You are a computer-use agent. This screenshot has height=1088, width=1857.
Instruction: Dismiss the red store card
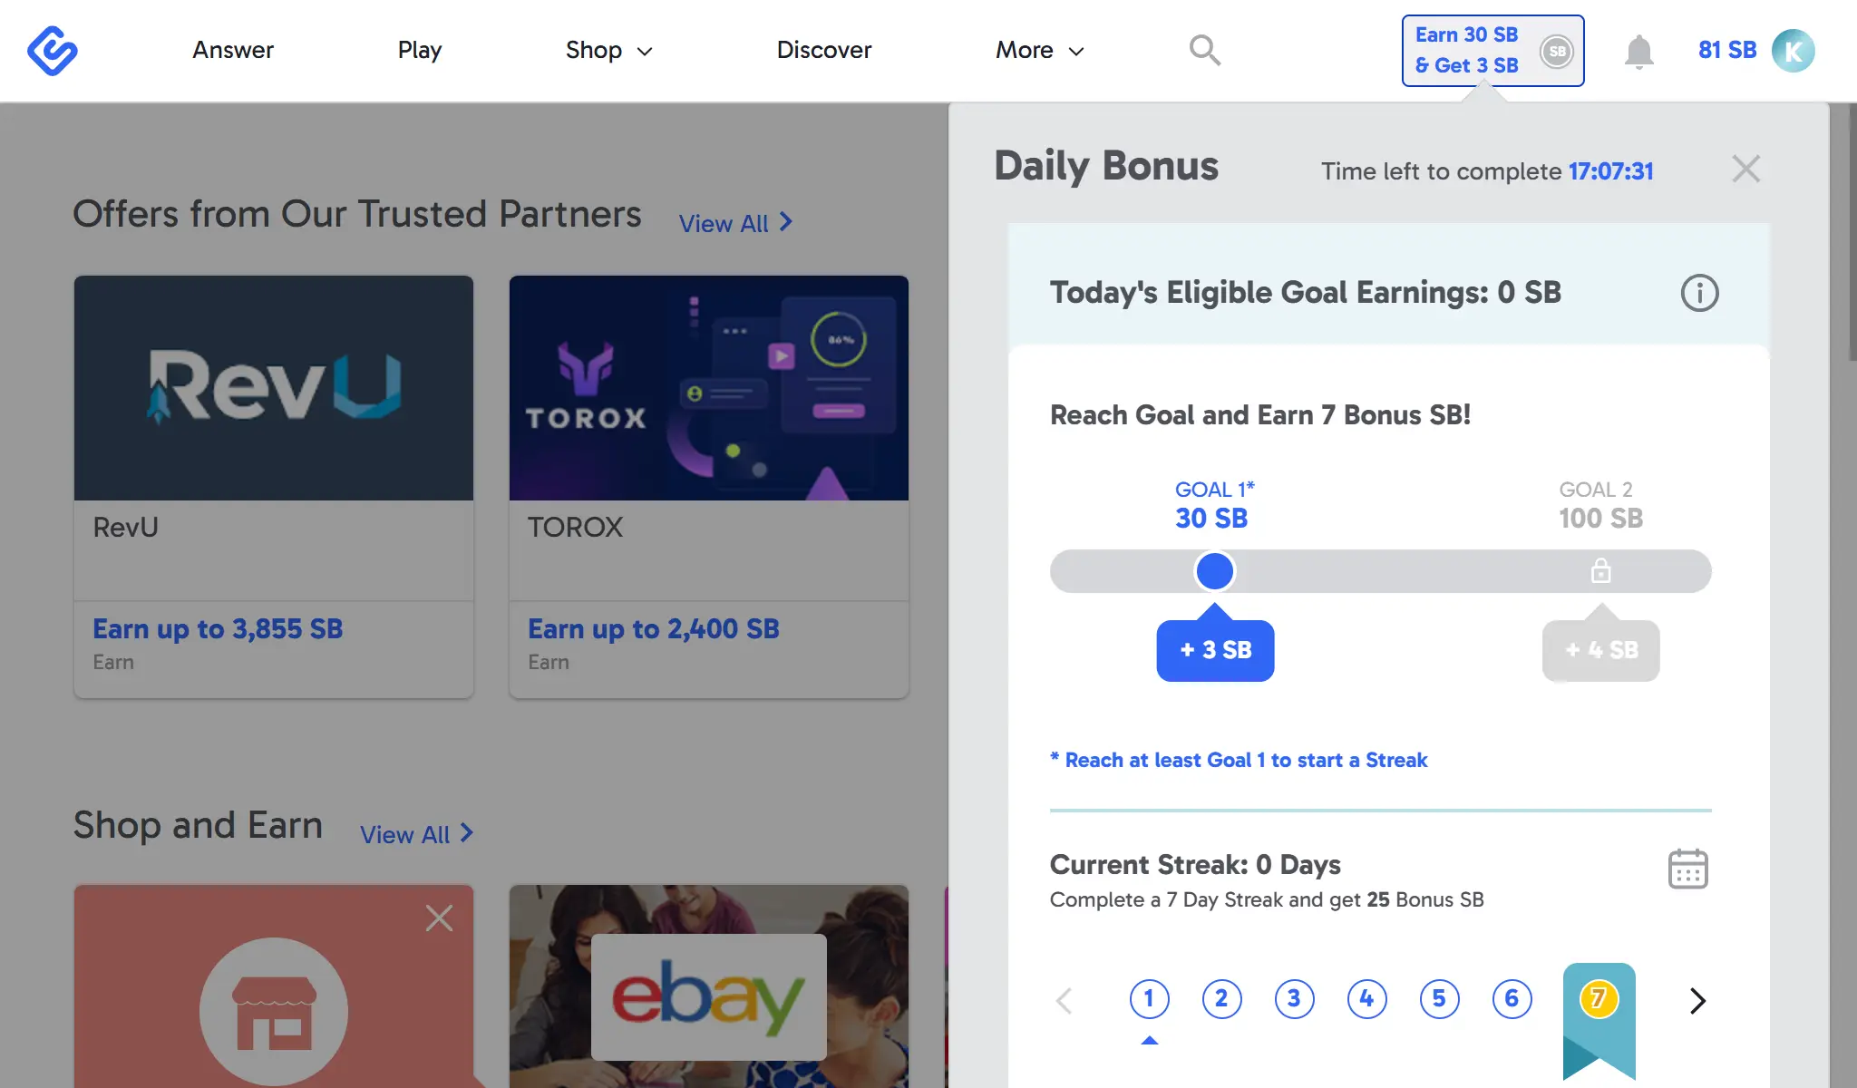(x=439, y=918)
